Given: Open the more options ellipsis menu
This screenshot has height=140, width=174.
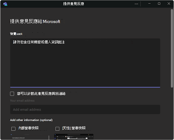Looking at the screenshot, I should (x=136, y=4).
